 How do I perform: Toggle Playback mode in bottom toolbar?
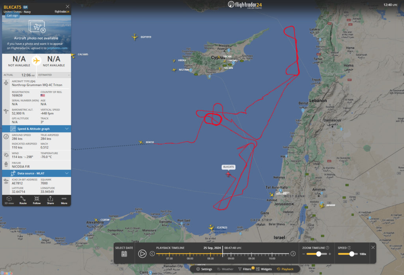(x=285, y=269)
